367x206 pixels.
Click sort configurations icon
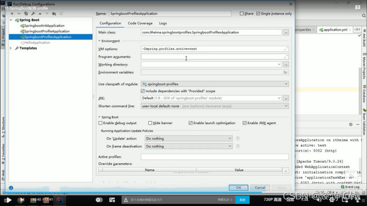pos(61,14)
